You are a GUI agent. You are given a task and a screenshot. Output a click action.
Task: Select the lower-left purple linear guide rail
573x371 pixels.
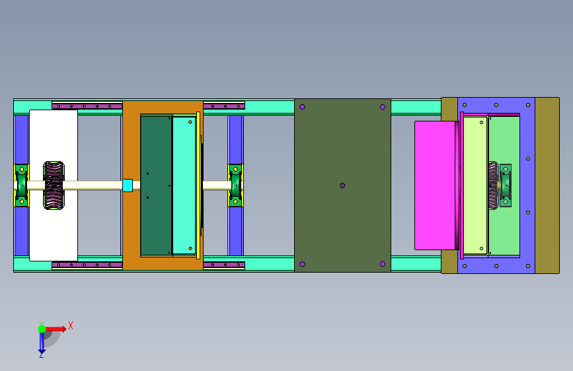click(x=87, y=265)
